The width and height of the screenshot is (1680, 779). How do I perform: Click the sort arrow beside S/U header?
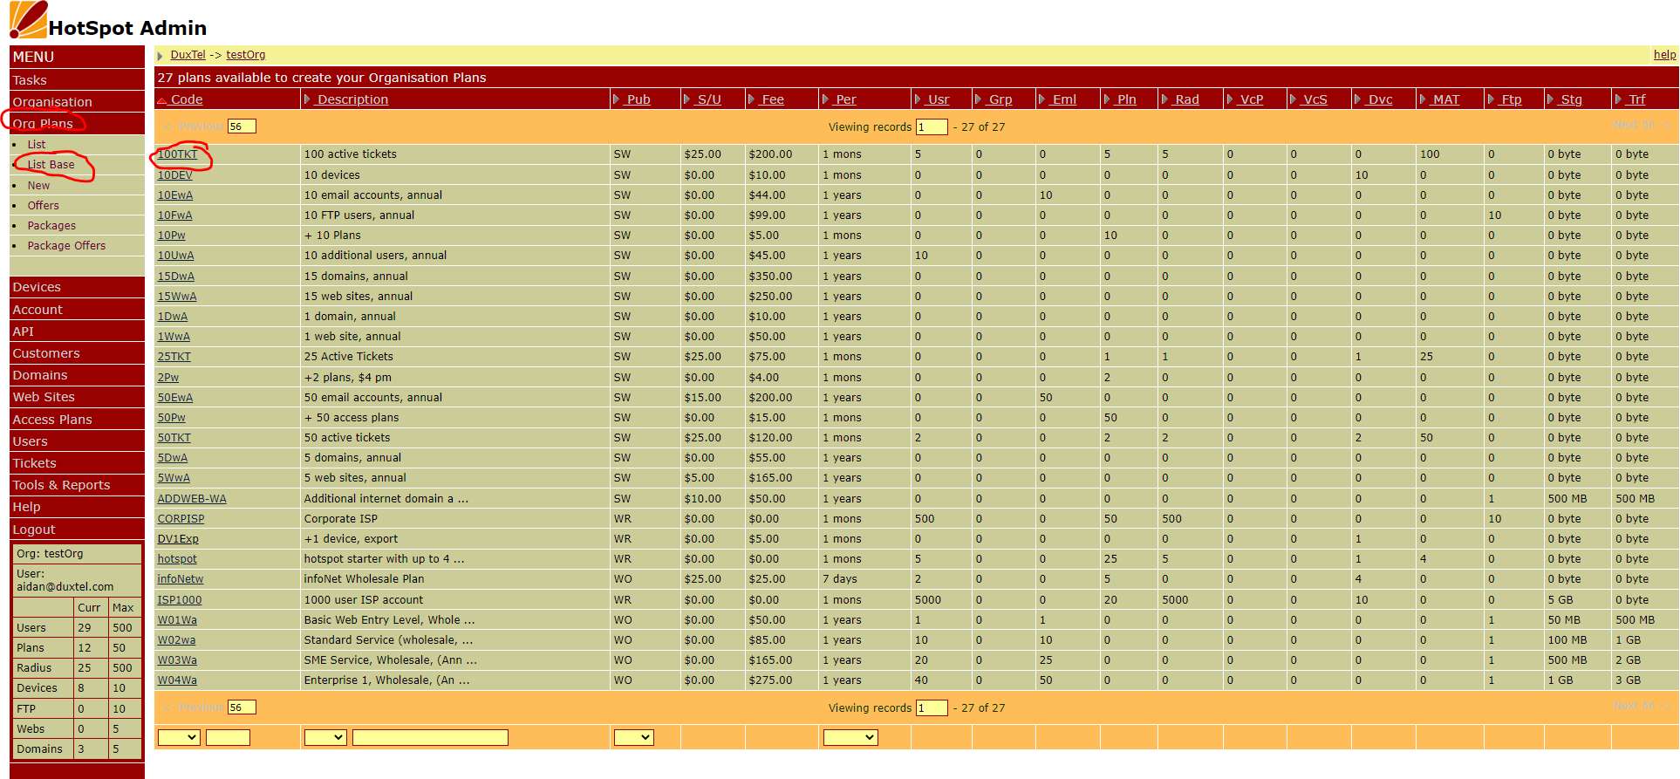point(687,99)
